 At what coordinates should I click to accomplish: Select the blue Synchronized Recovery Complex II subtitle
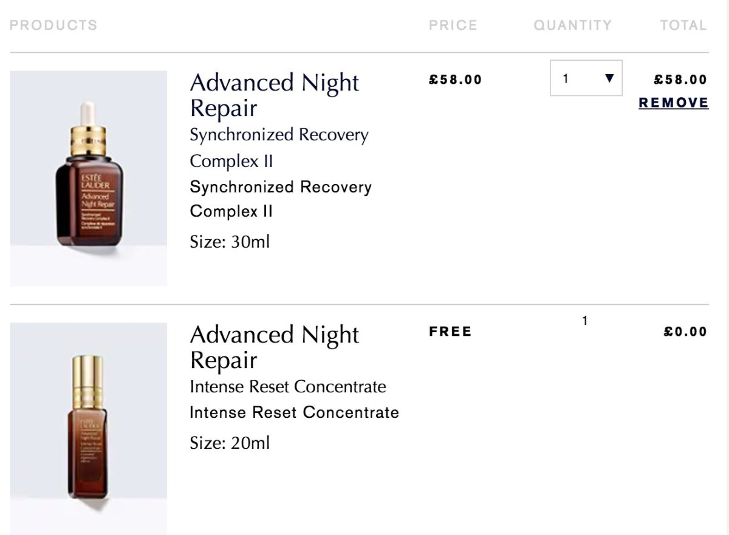pos(279,148)
